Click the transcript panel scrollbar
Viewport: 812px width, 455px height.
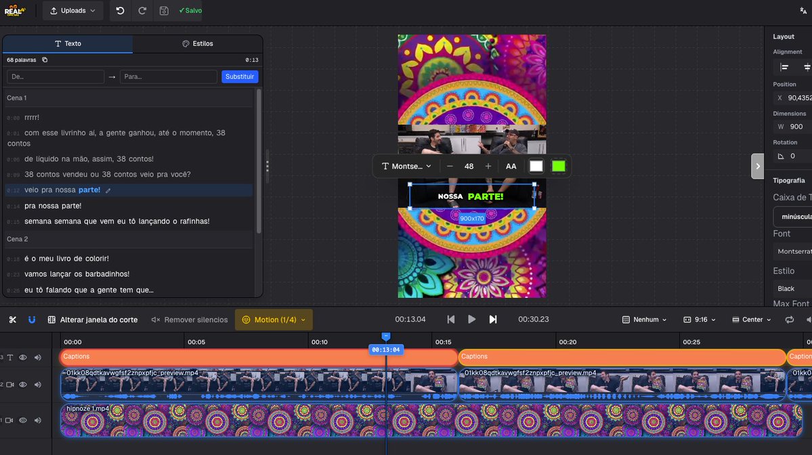(x=259, y=160)
